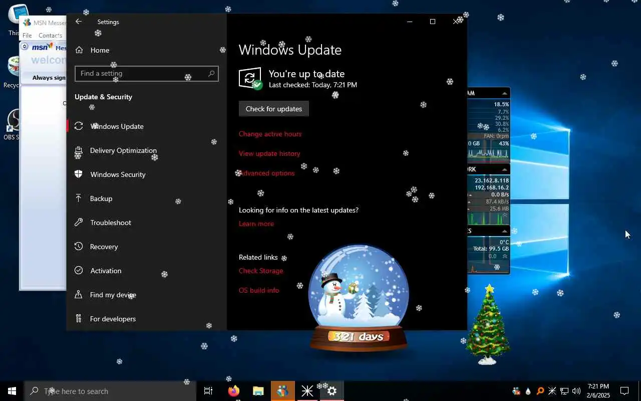
Task: Switch to Settings gear on the taskbar
Action: (332, 391)
